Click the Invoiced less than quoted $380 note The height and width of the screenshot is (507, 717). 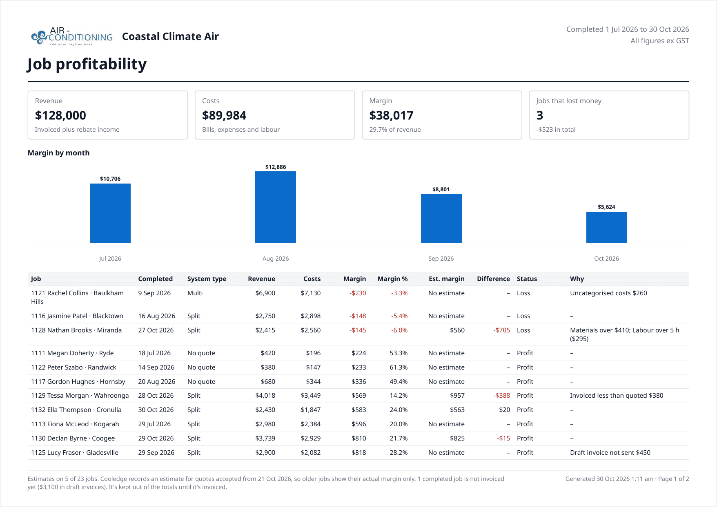point(617,396)
